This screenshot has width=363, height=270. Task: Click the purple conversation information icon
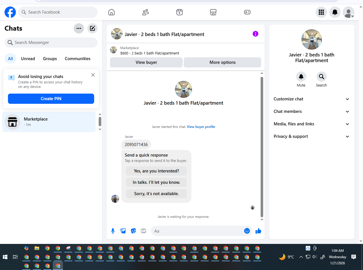[256, 34]
